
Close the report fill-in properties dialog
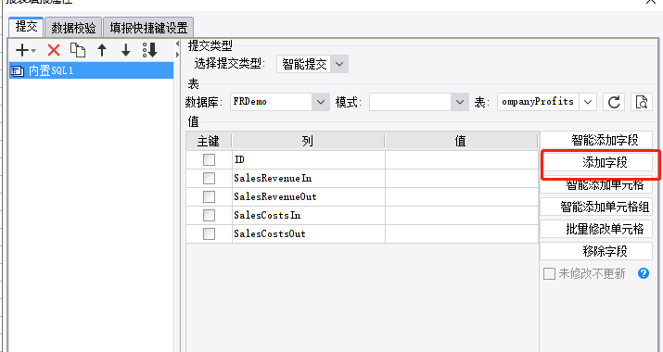tap(652, 2)
